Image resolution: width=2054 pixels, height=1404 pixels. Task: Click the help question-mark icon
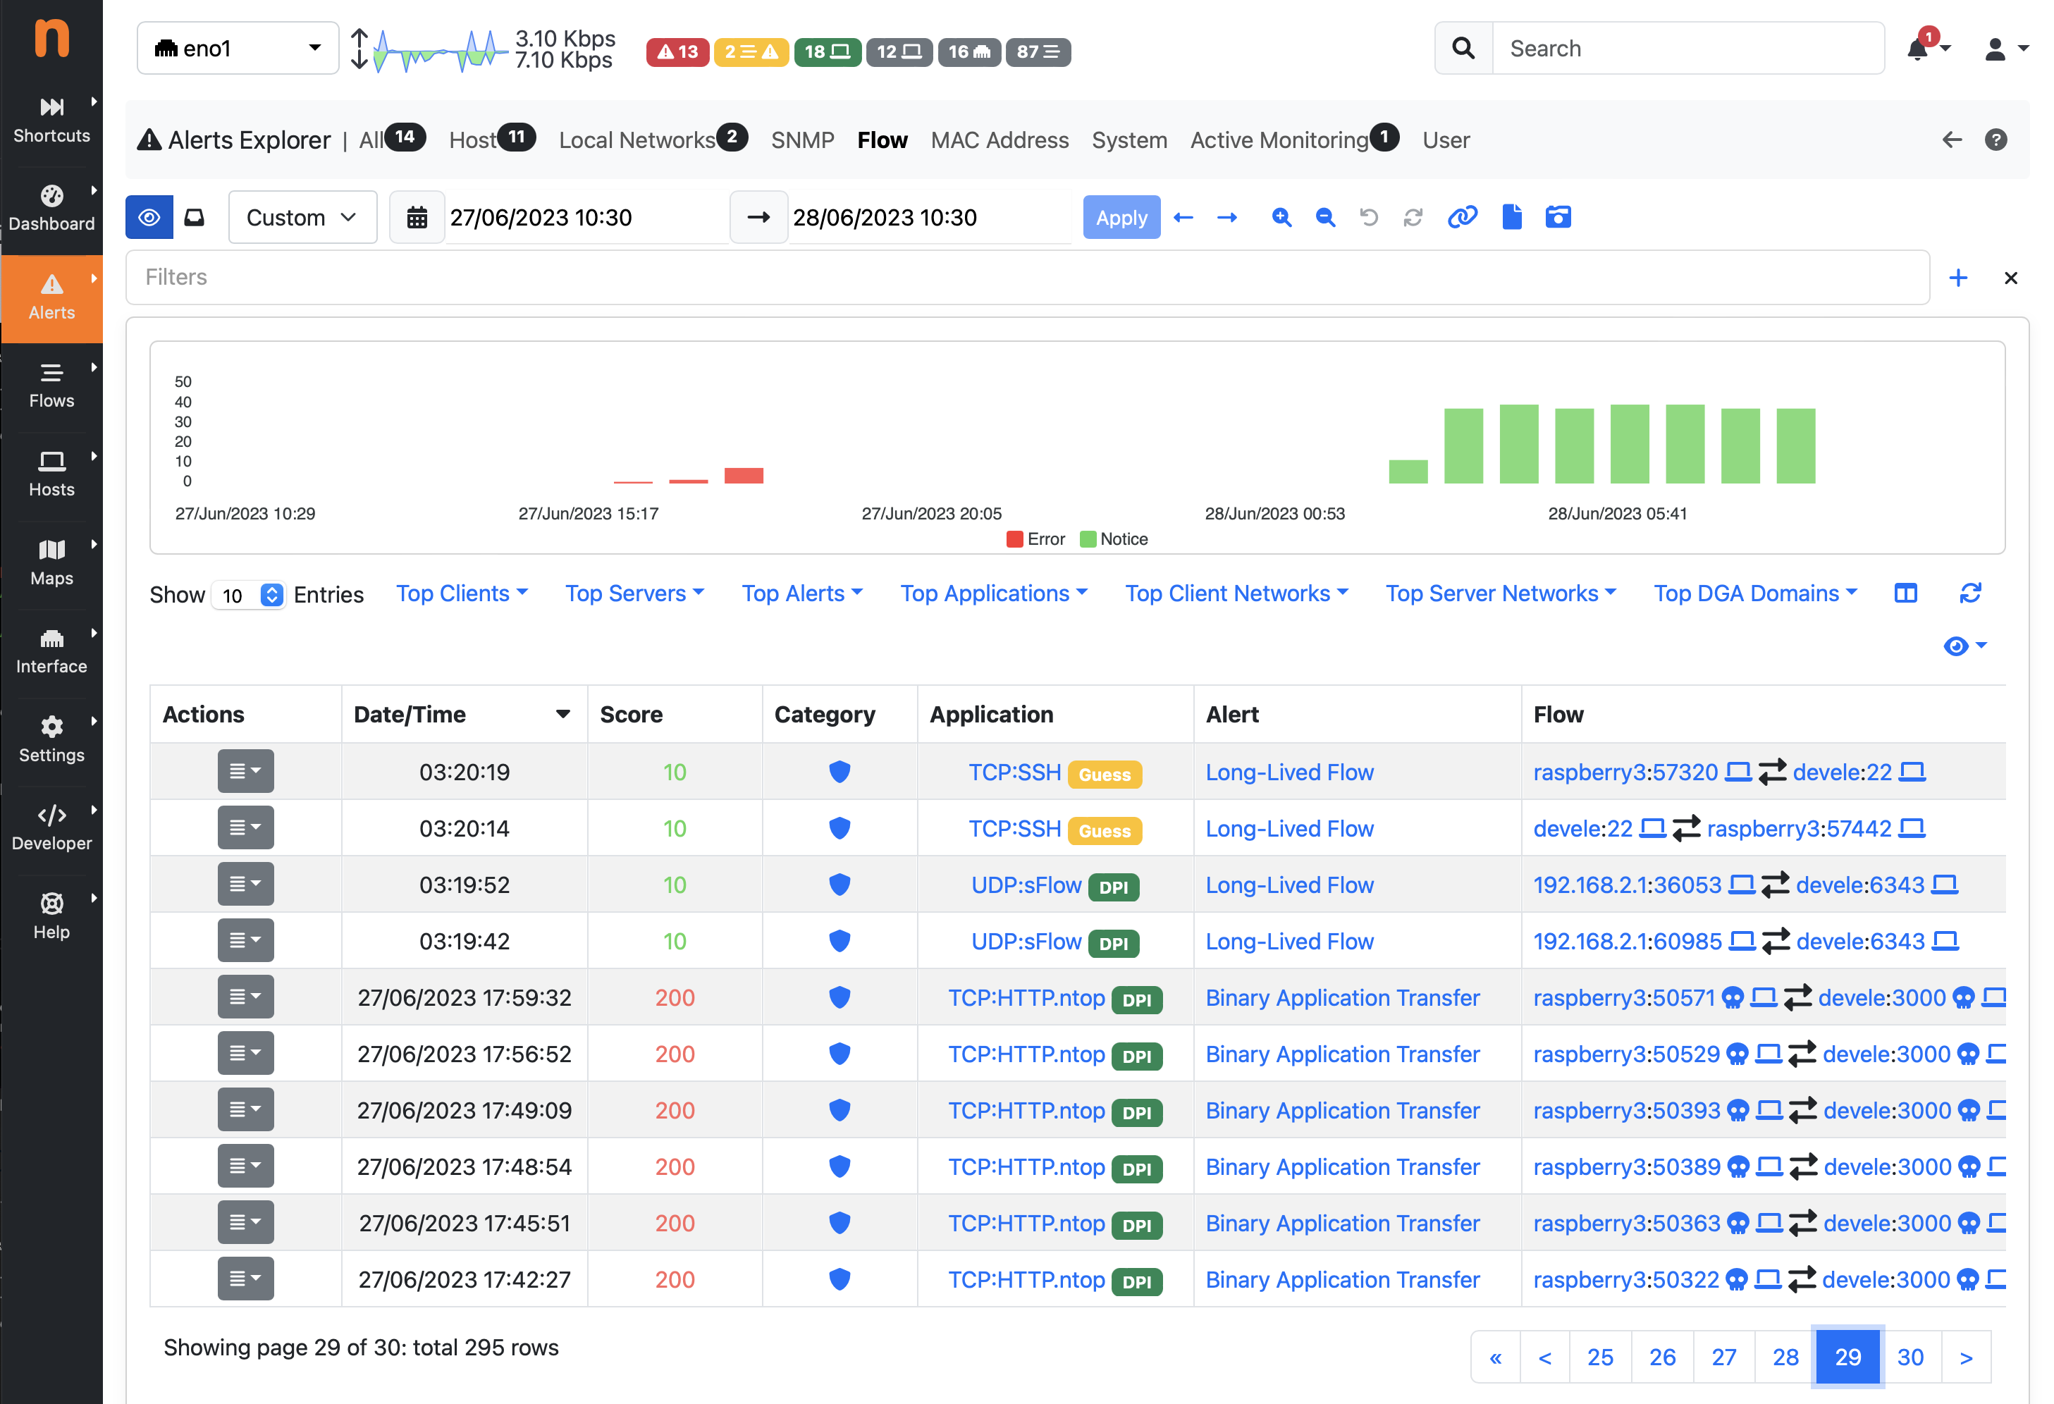(x=1995, y=140)
